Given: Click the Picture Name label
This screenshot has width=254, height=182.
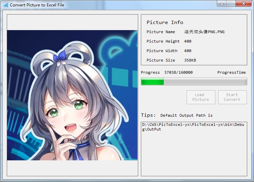Looking at the screenshot, I should coord(161,32).
